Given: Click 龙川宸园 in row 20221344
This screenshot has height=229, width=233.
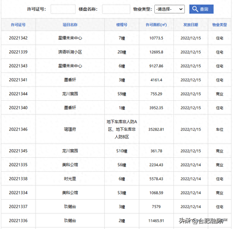Looking at the screenshot, I should click(70, 94).
